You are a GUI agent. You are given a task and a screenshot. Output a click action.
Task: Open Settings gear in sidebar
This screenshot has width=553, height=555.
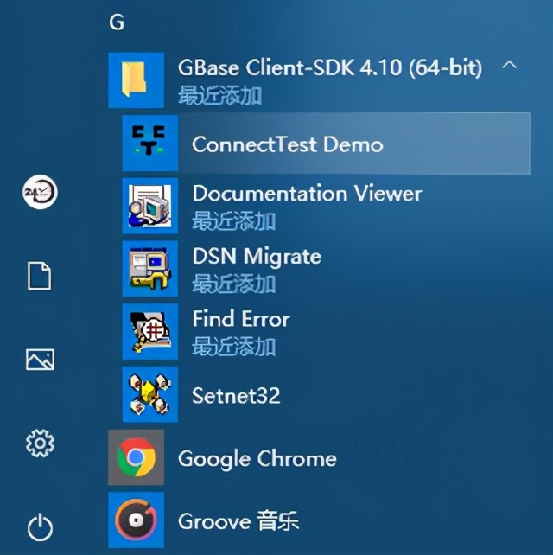click(40, 443)
